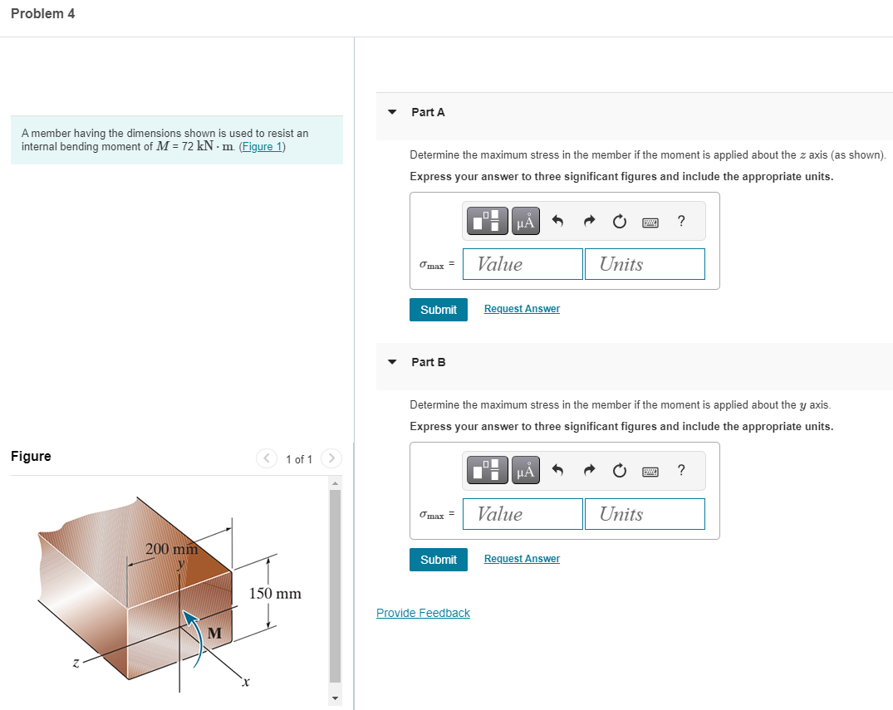Reset the Part A answer field
This screenshot has height=710, width=893.
pyautogui.click(x=619, y=220)
